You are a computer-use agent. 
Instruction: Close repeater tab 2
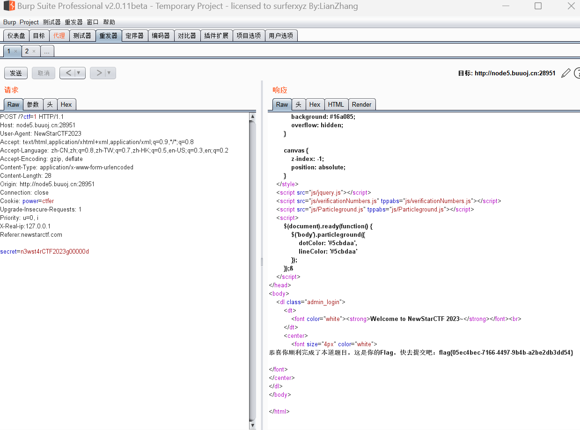pos(34,51)
